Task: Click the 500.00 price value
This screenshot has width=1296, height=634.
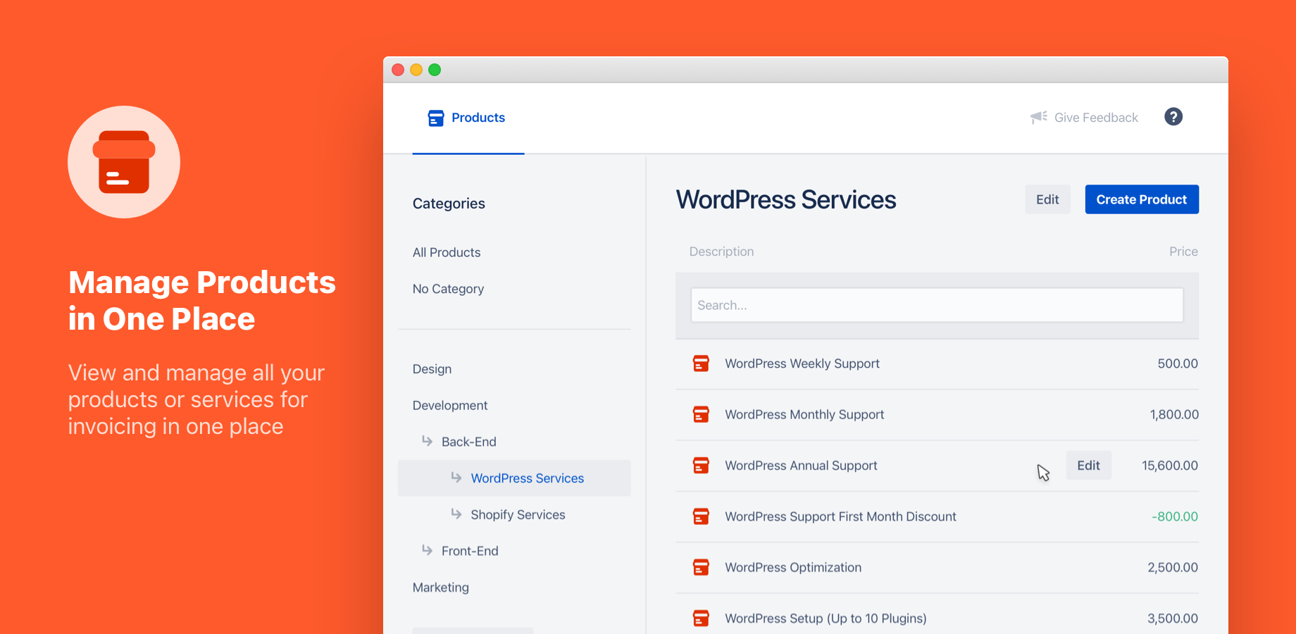Action: (1178, 363)
